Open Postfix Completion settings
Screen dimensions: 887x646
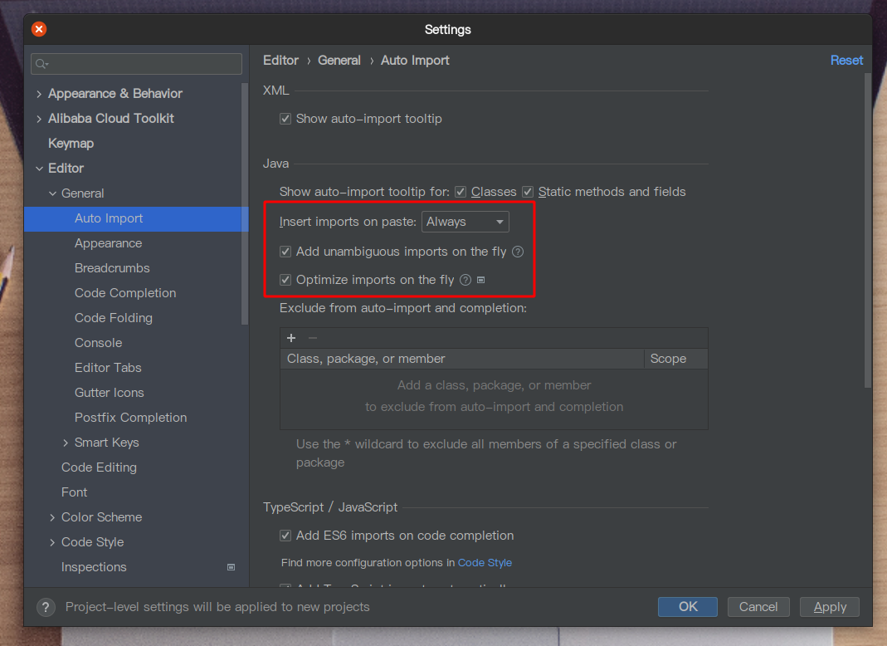(x=130, y=418)
